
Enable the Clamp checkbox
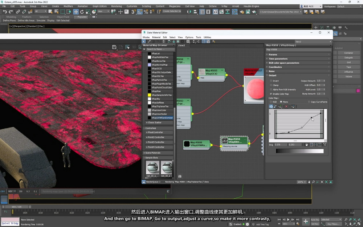coord(271,85)
